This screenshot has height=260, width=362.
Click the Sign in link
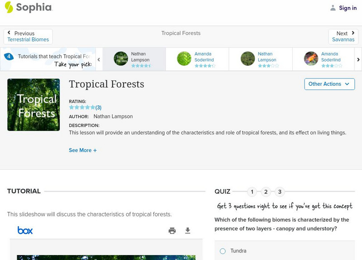(x=348, y=8)
